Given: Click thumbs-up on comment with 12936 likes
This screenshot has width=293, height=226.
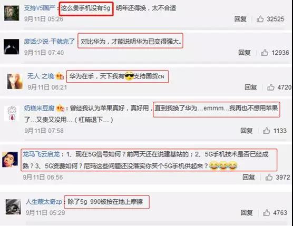Looking at the screenshot, I should pyautogui.click(x=265, y=53).
